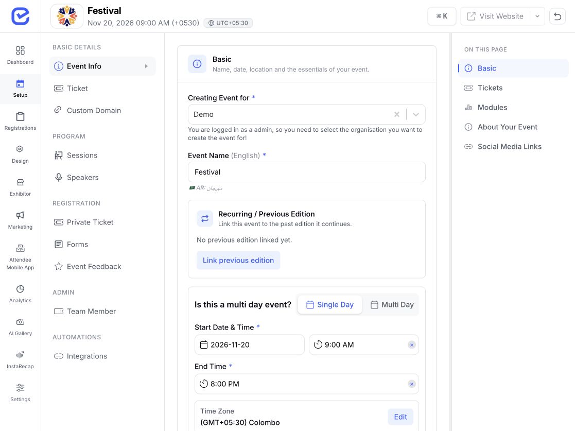
Task: Expand the Visit Website dropdown arrow
Action: coord(537,16)
